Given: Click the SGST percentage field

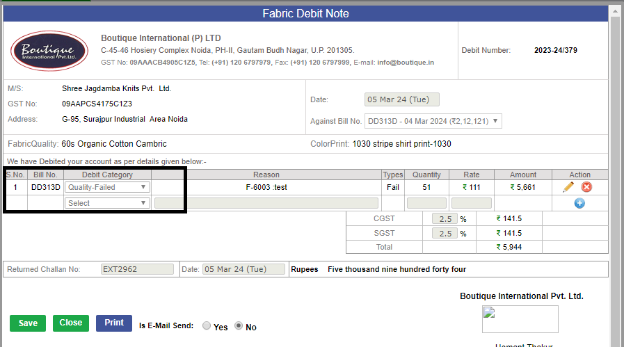Looking at the screenshot, I should (445, 233).
